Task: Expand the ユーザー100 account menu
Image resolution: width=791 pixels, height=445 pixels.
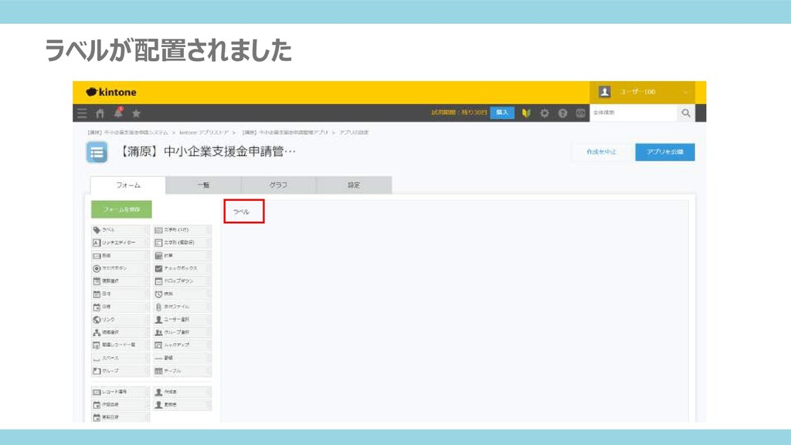Action: click(642, 92)
